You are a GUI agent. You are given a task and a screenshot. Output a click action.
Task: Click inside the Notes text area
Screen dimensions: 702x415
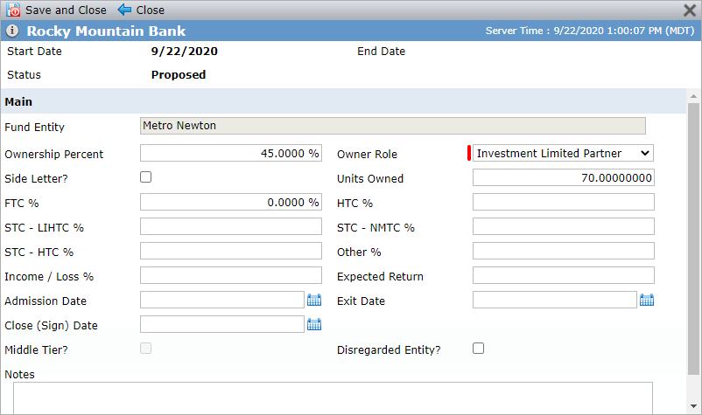pyautogui.click(x=333, y=398)
